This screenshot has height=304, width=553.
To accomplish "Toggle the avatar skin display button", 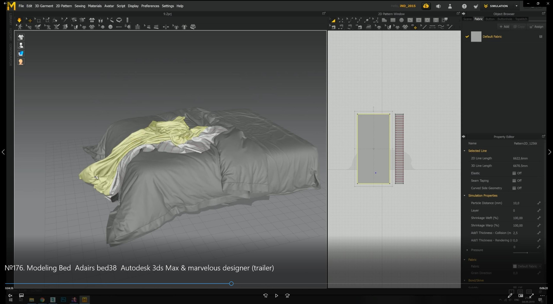I will click(21, 62).
